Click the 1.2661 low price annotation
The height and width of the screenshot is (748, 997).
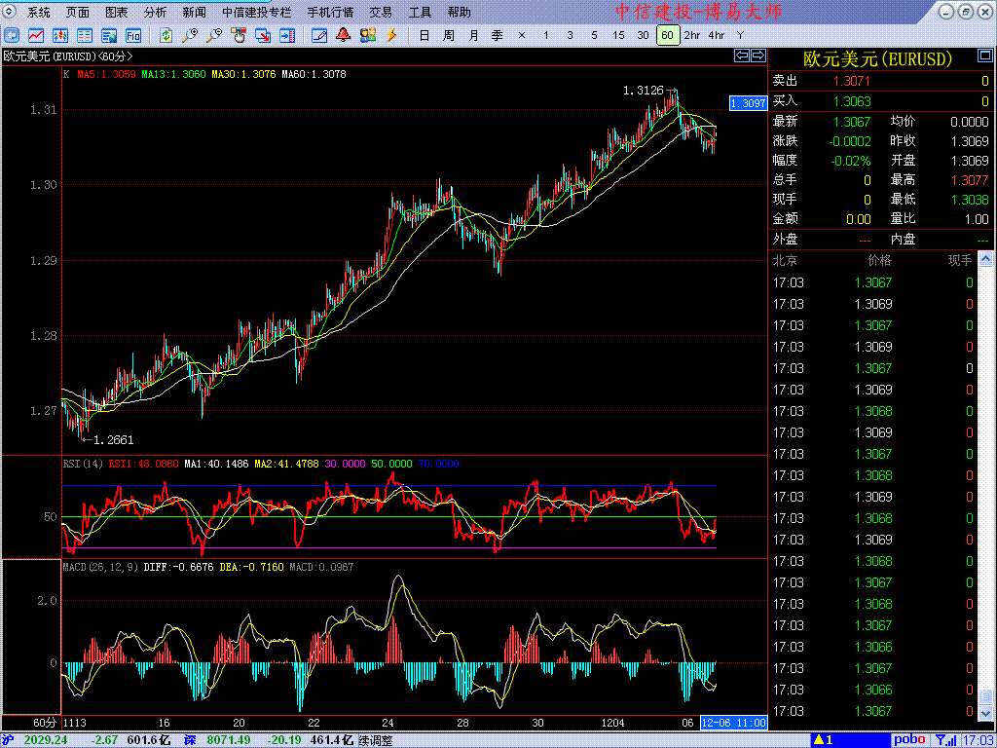[x=113, y=439]
